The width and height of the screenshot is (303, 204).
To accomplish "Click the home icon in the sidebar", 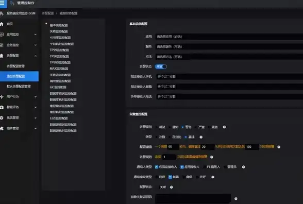I will tap(2, 24).
